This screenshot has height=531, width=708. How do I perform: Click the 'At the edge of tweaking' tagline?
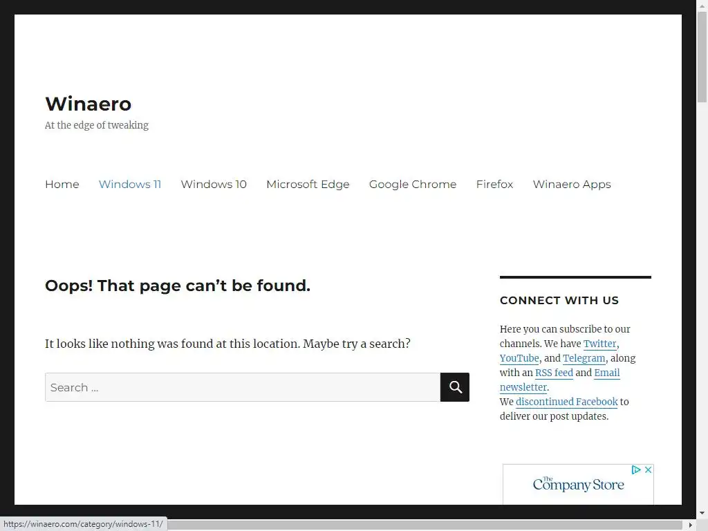point(97,125)
